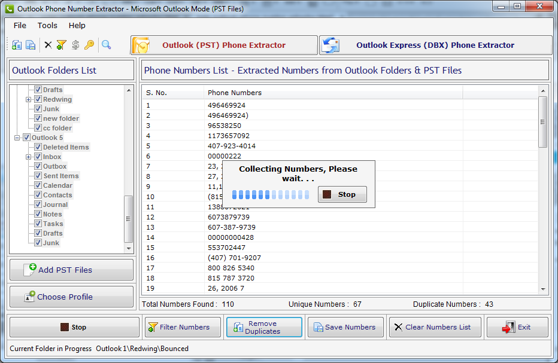Uncheck the Inbox checkbox
Viewport: 558px width, 363px height.
coord(38,157)
